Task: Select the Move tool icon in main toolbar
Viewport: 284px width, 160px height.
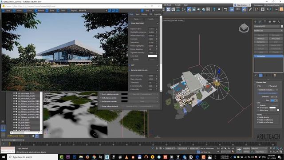Action: click(x=232, y=9)
